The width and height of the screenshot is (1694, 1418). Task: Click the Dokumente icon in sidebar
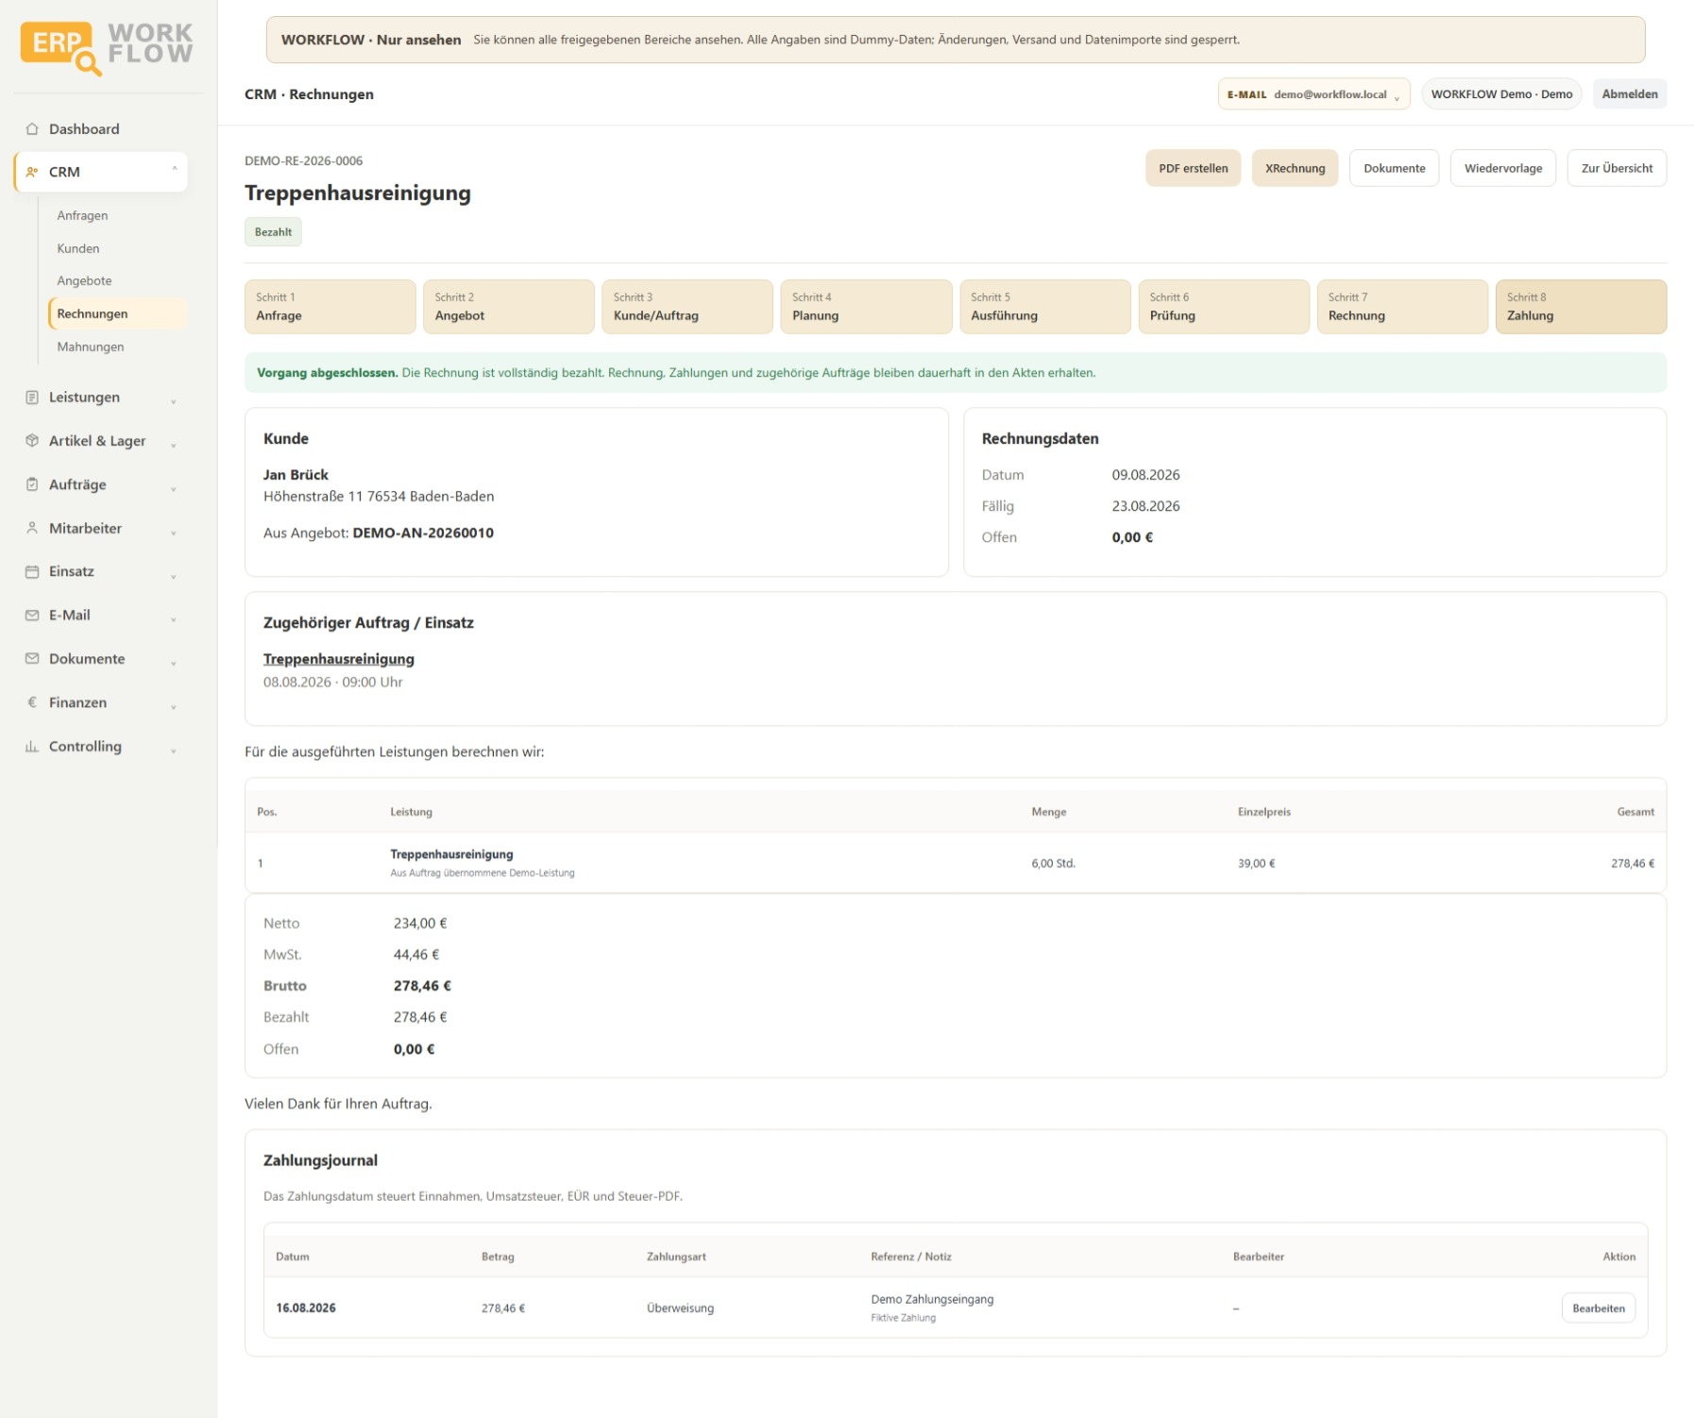pos(32,659)
